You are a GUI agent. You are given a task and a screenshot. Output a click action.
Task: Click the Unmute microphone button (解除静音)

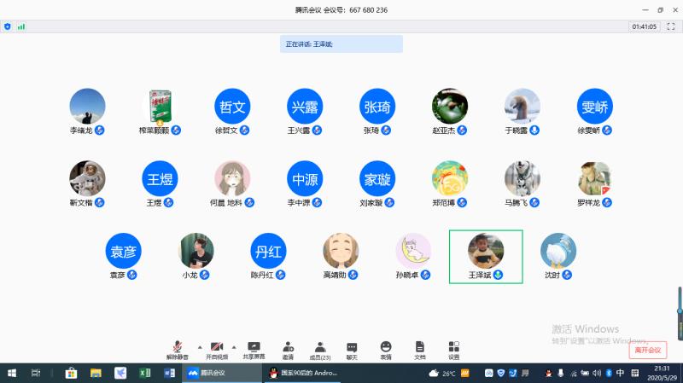point(178,348)
